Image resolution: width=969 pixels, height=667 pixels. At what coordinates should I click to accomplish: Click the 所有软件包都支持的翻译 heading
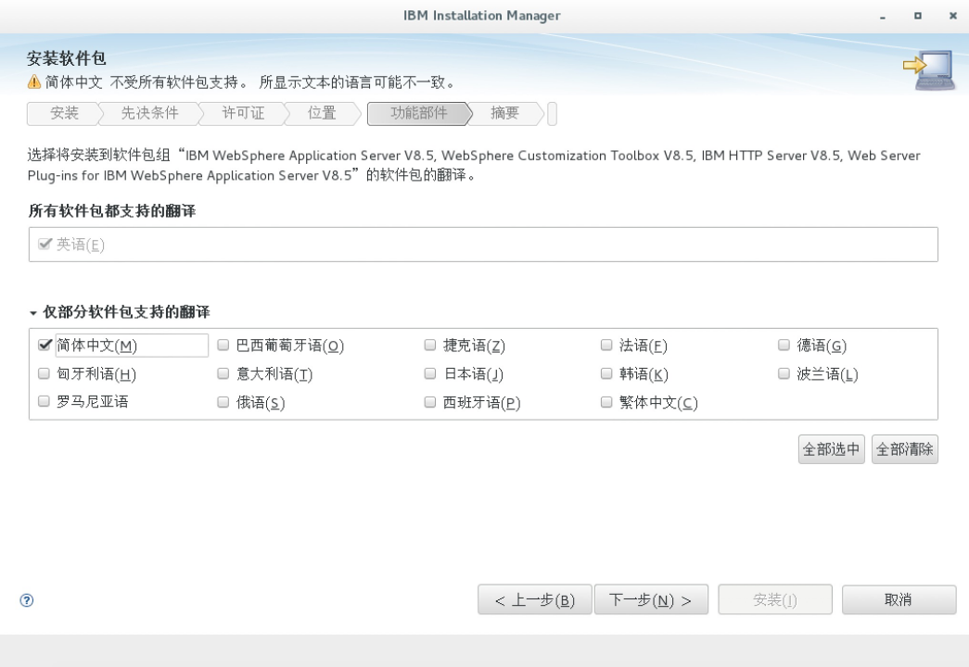[x=112, y=210]
